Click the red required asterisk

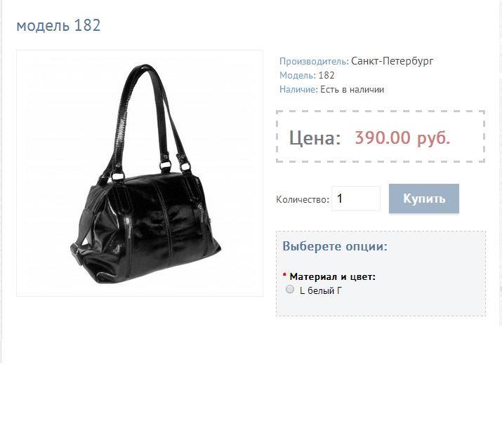[284, 275]
